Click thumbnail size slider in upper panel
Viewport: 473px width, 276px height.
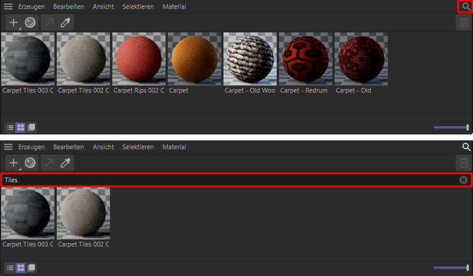click(x=451, y=127)
